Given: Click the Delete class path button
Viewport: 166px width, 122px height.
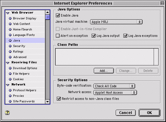Looking at the screenshot, I should click(x=148, y=71).
